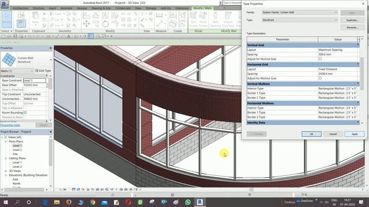The height and width of the screenshot is (207, 369).
Task: Toggle the Top is Attached checkbox
Action: point(25,108)
